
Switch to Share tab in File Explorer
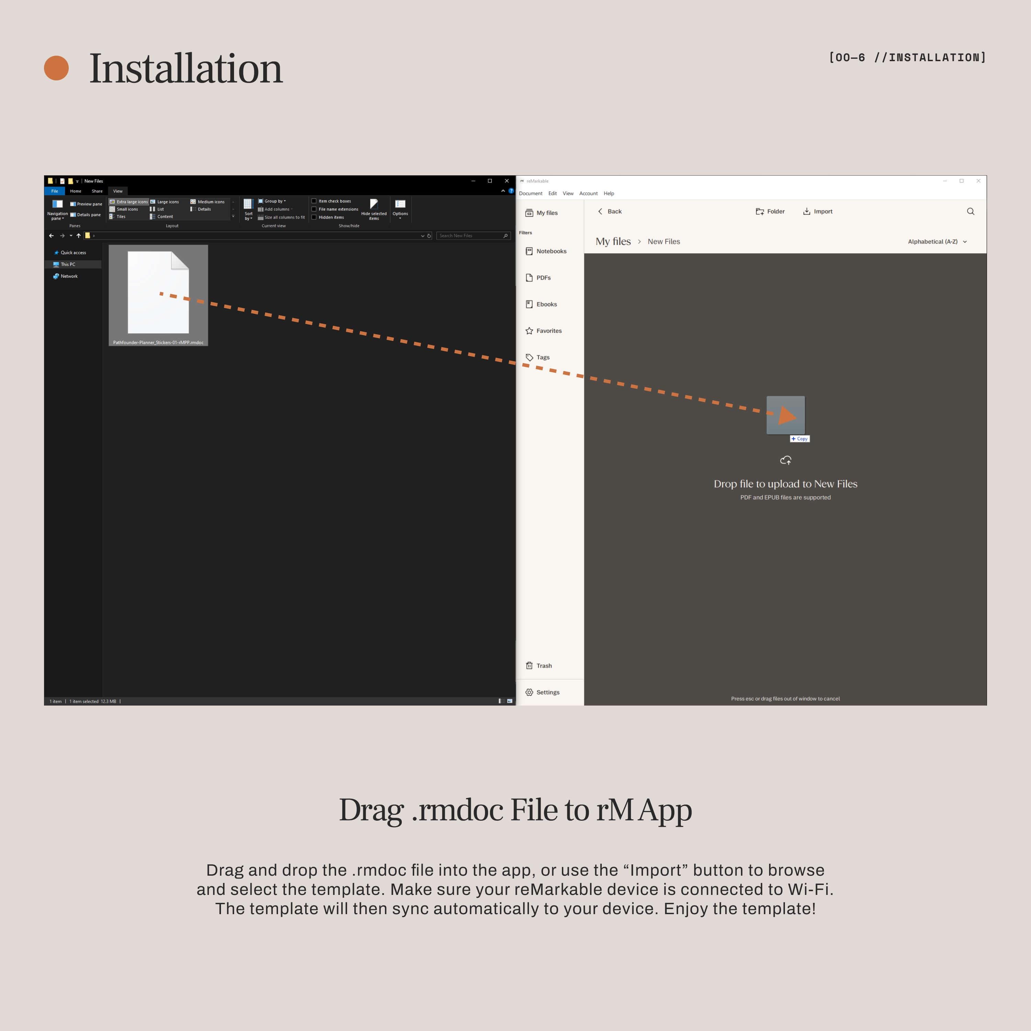point(97,191)
